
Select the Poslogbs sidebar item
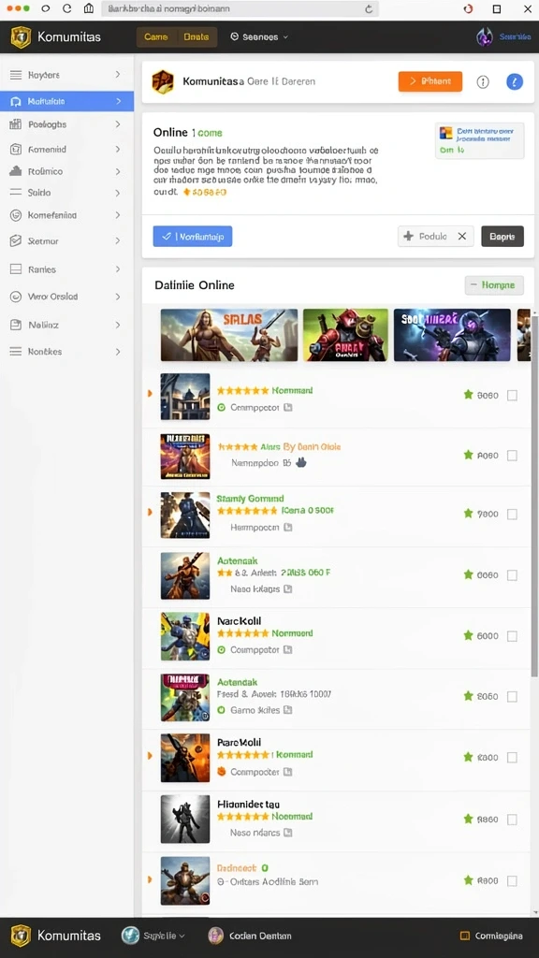click(x=66, y=124)
